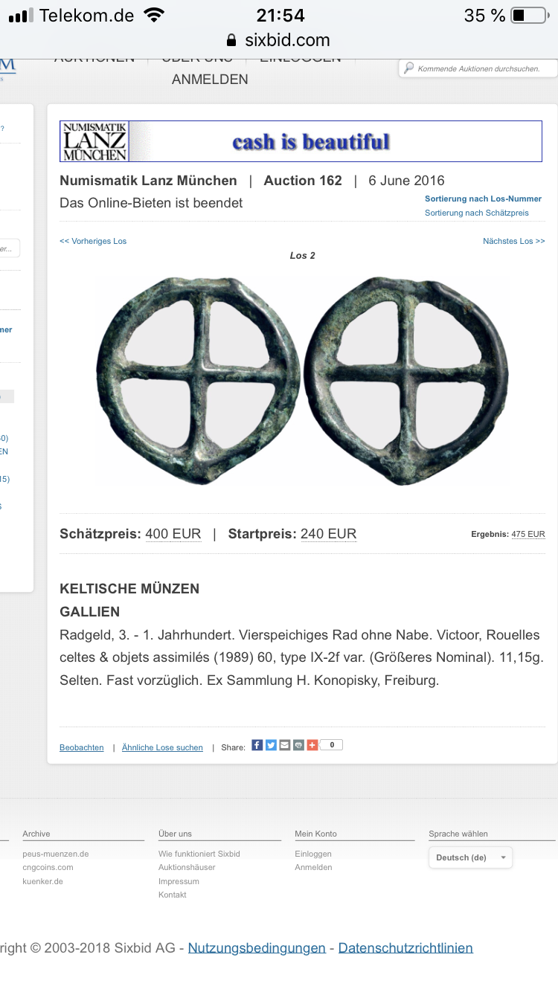This screenshot has height=992, width=558.
Task: Click the magnifier icon in search box
Action: pyautogui.click(x=408, y=68)
